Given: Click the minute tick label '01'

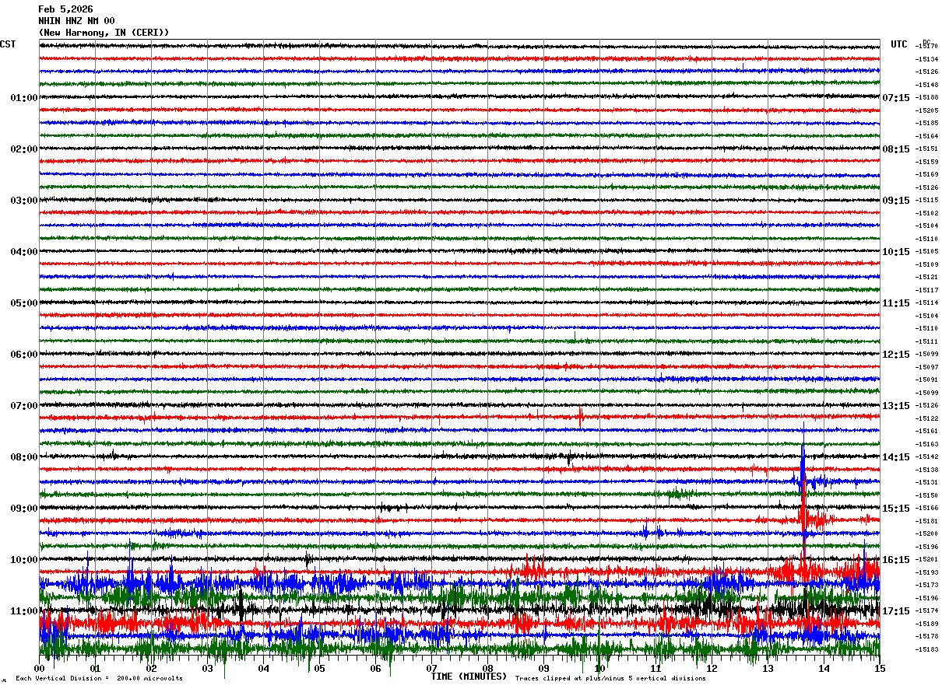Looking at the screenshot, I should point(96,669).
